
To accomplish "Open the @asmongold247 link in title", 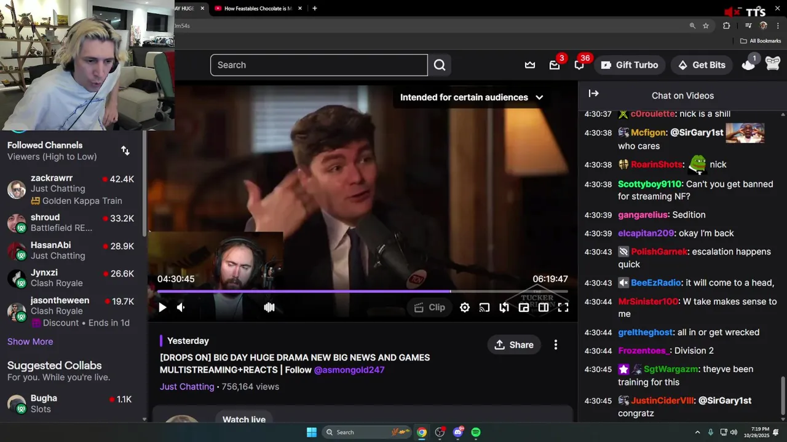I will coord(349,370).
